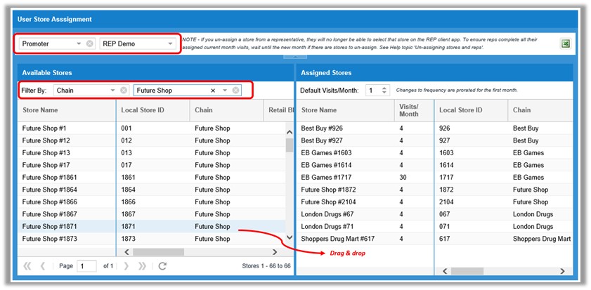Clear the Chain filter type
591x290 pixels.
pos(124,91)
